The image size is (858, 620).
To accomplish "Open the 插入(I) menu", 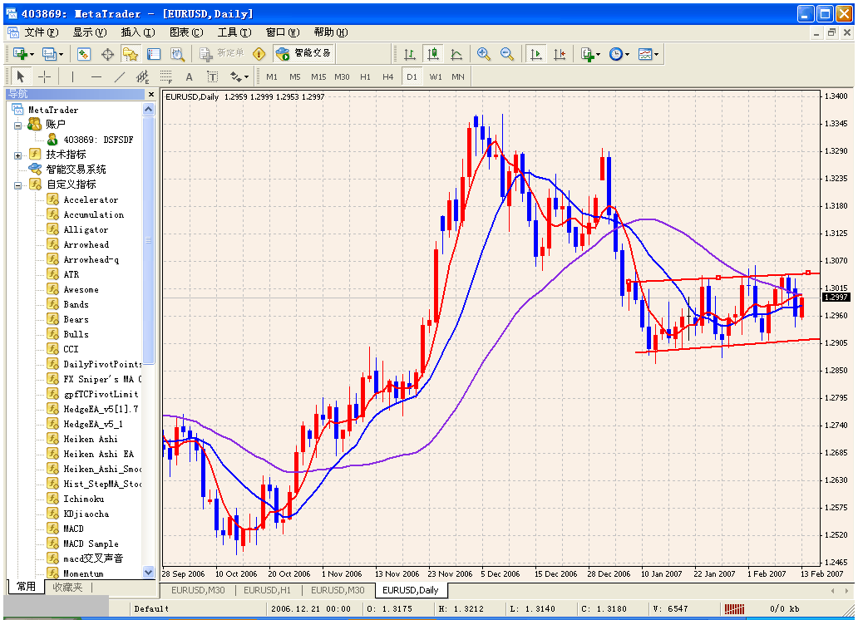I will pos(137,32).
